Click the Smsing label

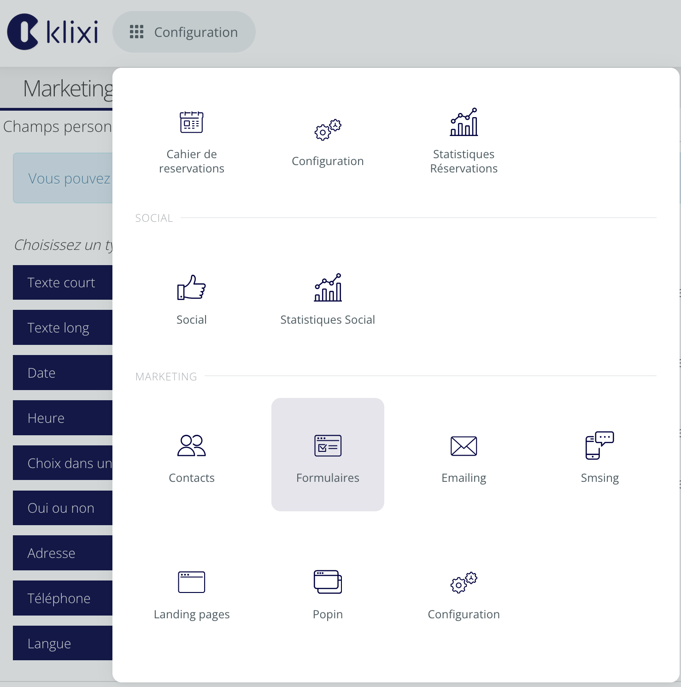click(600, 478)
